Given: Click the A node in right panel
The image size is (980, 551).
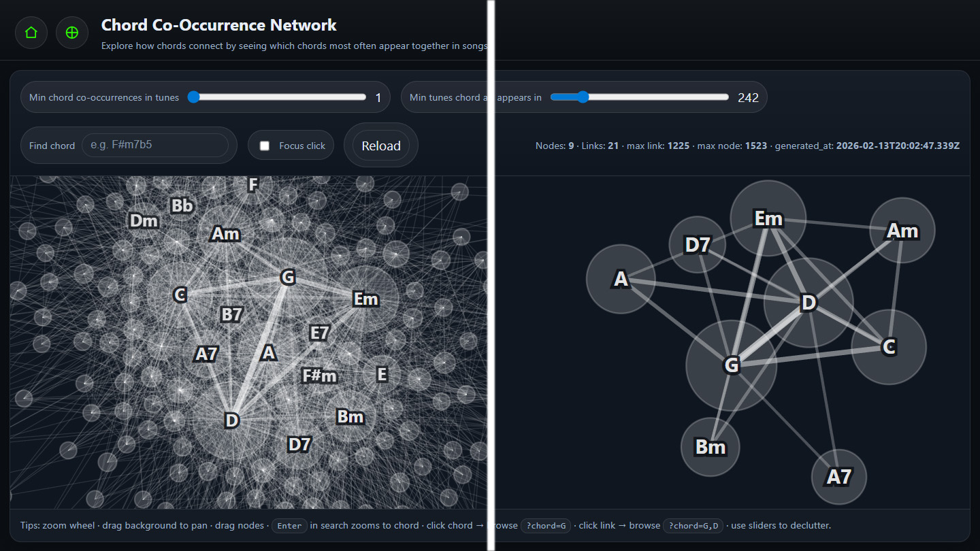Looking at the screenshot, I should coord(620,279).
